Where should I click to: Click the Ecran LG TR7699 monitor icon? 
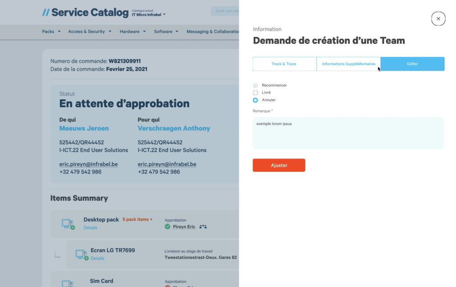(82, 255)
